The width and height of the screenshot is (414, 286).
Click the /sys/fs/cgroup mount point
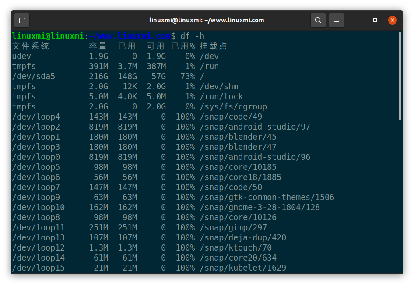coord(233,107)
